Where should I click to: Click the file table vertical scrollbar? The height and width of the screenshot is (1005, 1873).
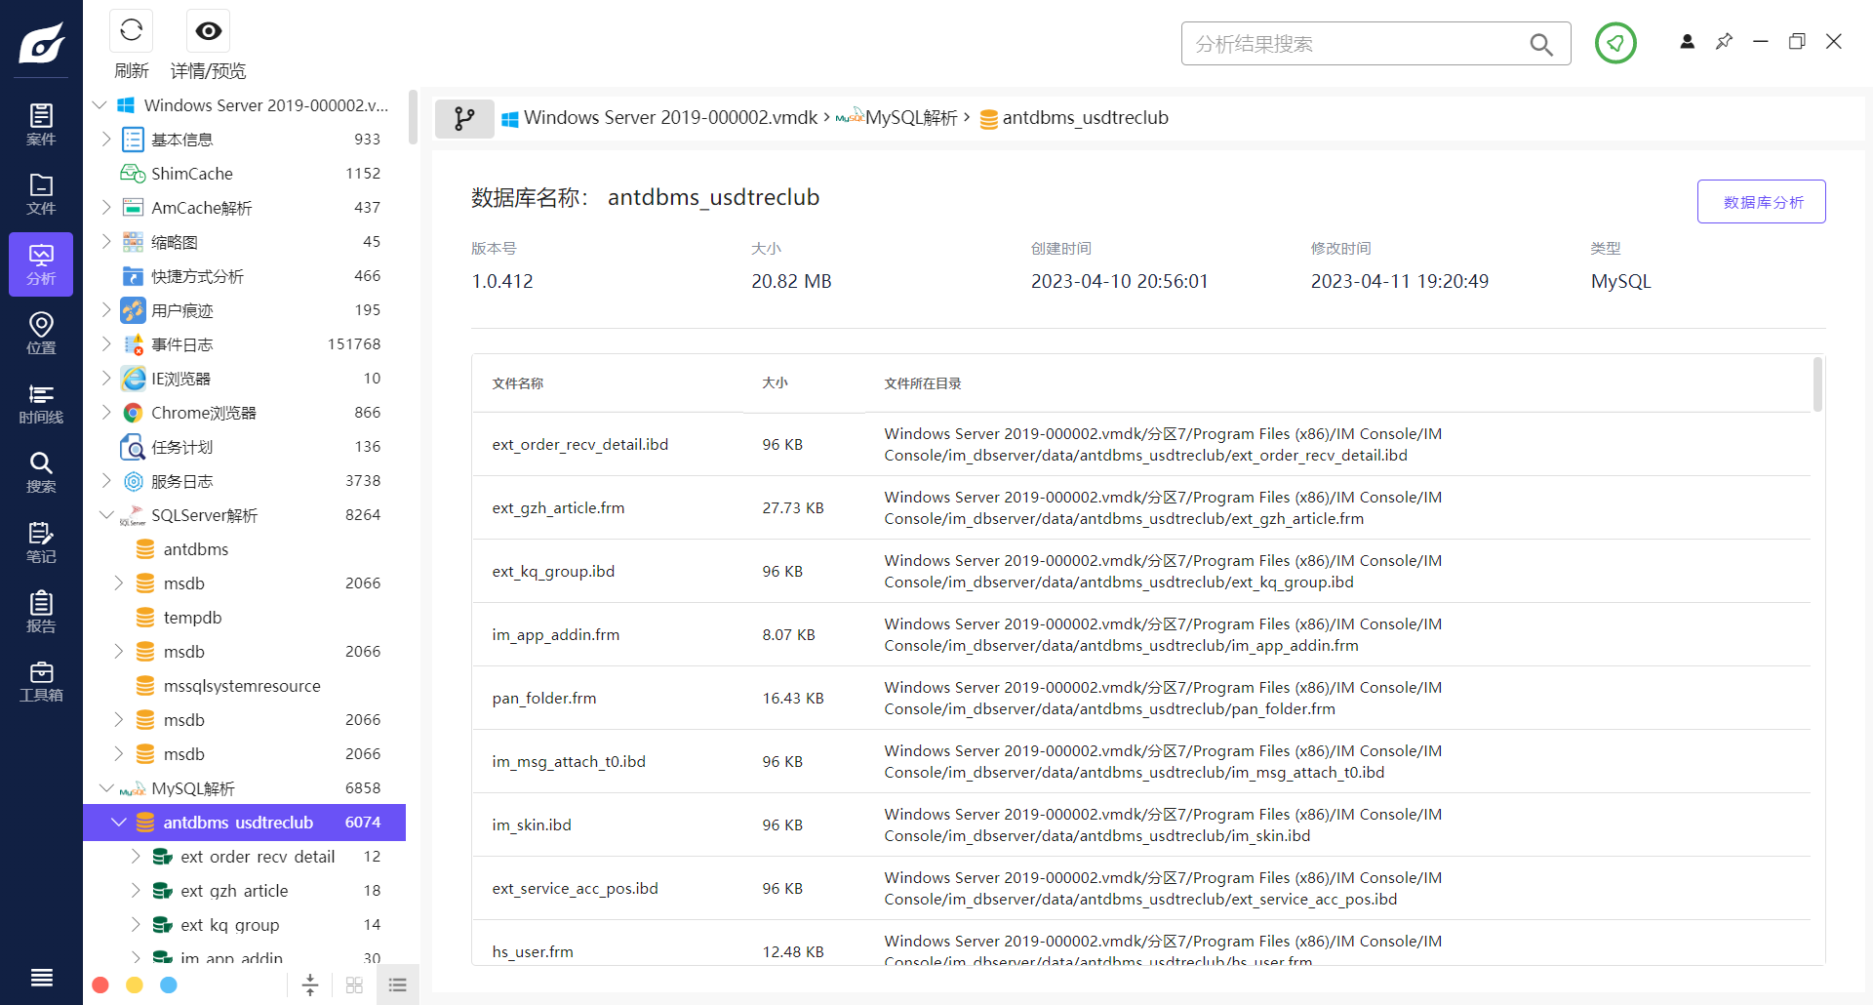point(1817,384)
